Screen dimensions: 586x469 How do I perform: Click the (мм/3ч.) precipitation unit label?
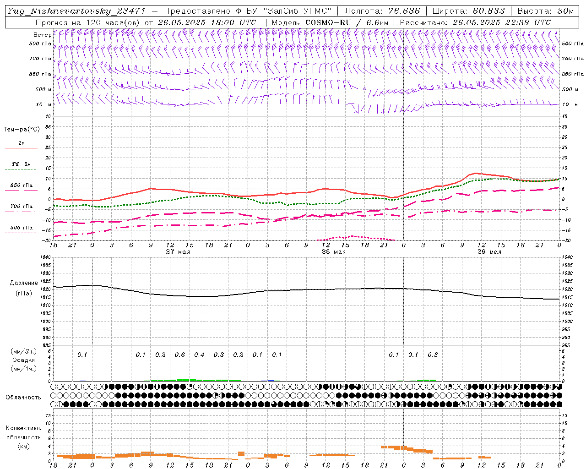pyautogui.click(x=24, y=351)
